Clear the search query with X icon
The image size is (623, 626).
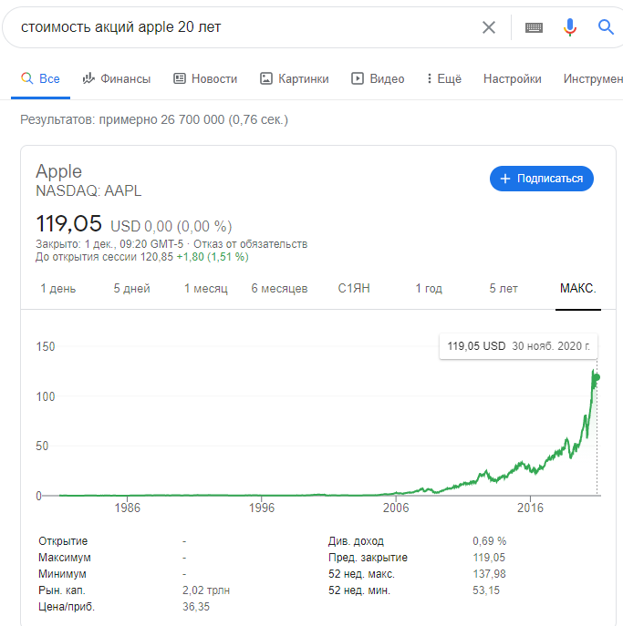pyautogui.click(x=489, y=27)
